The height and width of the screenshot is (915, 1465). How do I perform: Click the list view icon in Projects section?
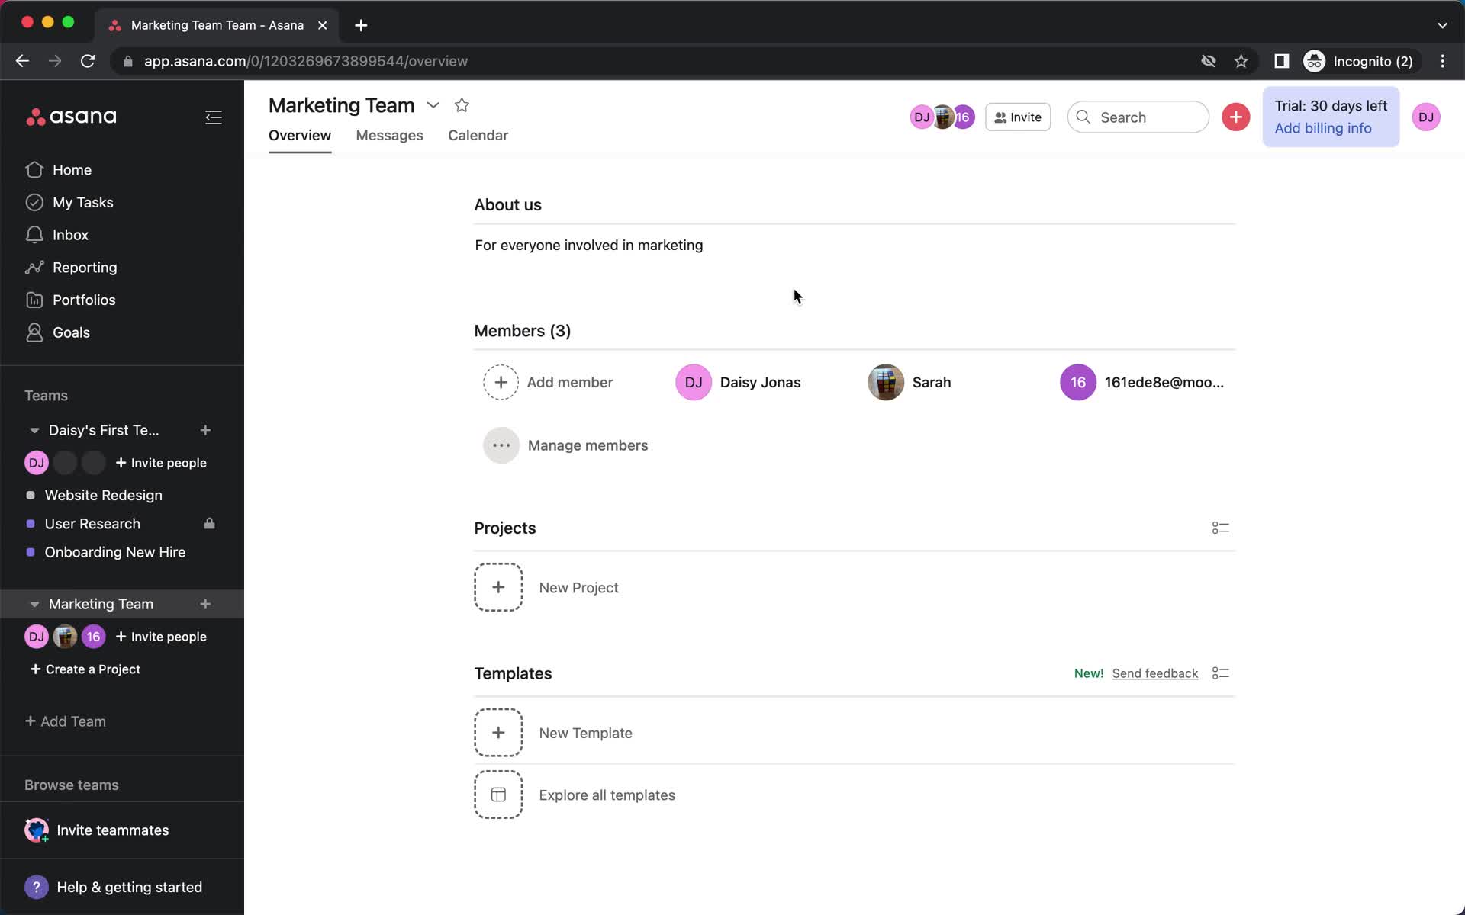point(1219,527)
